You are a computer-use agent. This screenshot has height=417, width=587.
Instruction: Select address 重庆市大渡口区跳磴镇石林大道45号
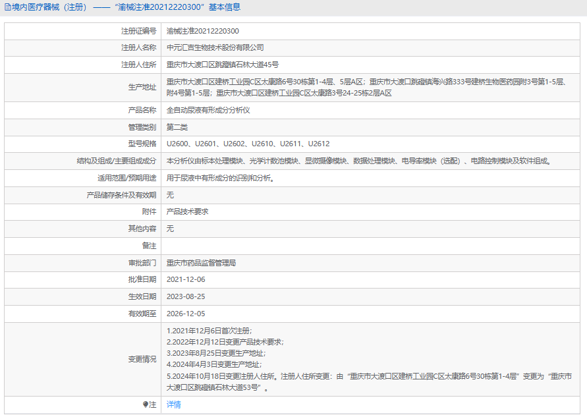coord(223,65)
